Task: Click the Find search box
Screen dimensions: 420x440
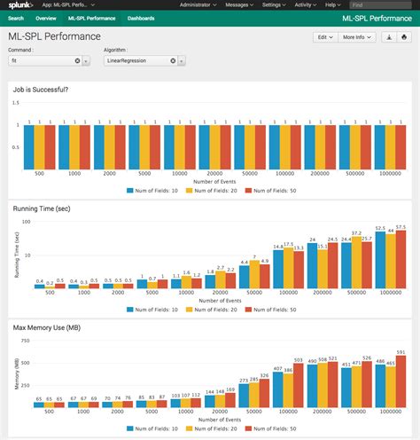Action: pyautogui.click(x=380, y=5)
